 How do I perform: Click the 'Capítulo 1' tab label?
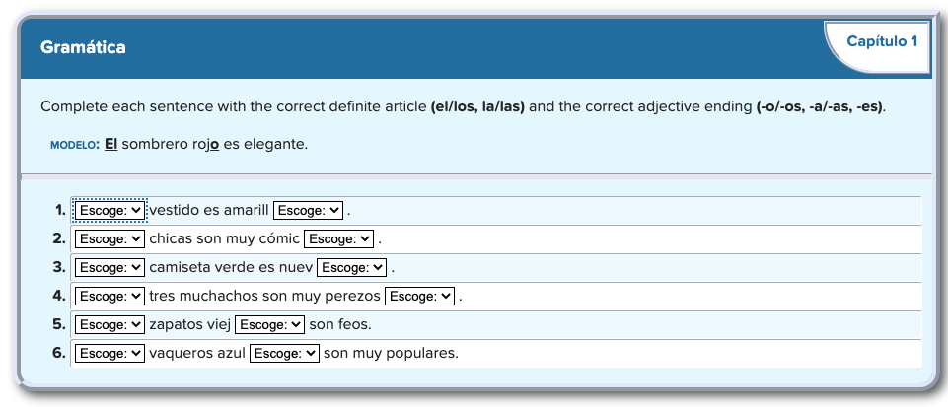(882, 41)
